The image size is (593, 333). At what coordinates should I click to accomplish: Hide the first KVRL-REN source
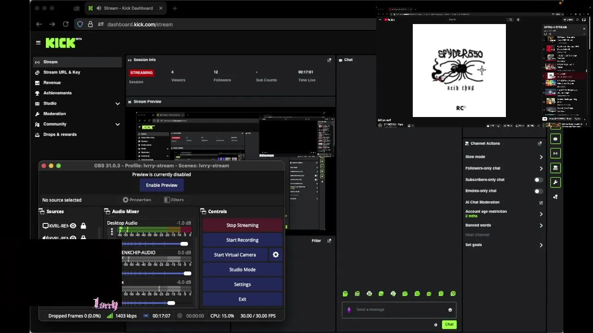[x=73, y=226]
